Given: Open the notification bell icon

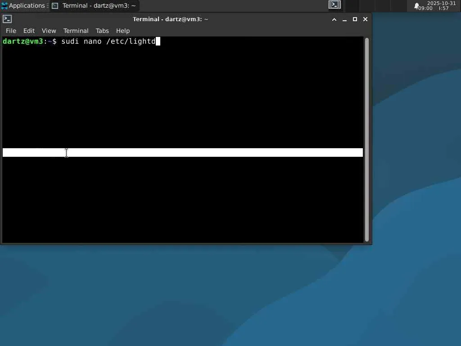Looking at the screenshot, I should pyautogui.click(x=416, y=6).
